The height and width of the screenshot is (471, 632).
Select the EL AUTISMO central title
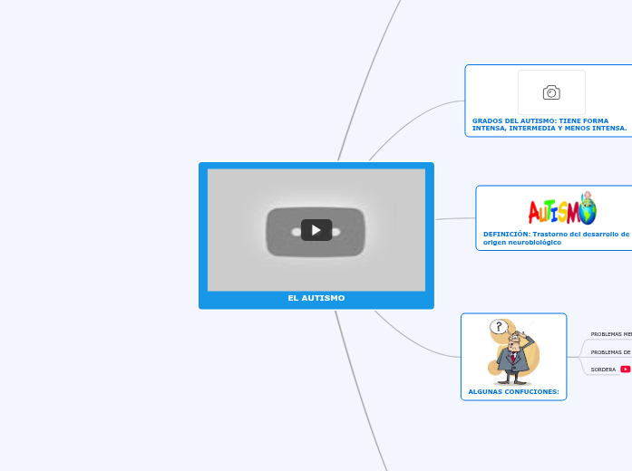pyautogui.click(x=316, y=298)
